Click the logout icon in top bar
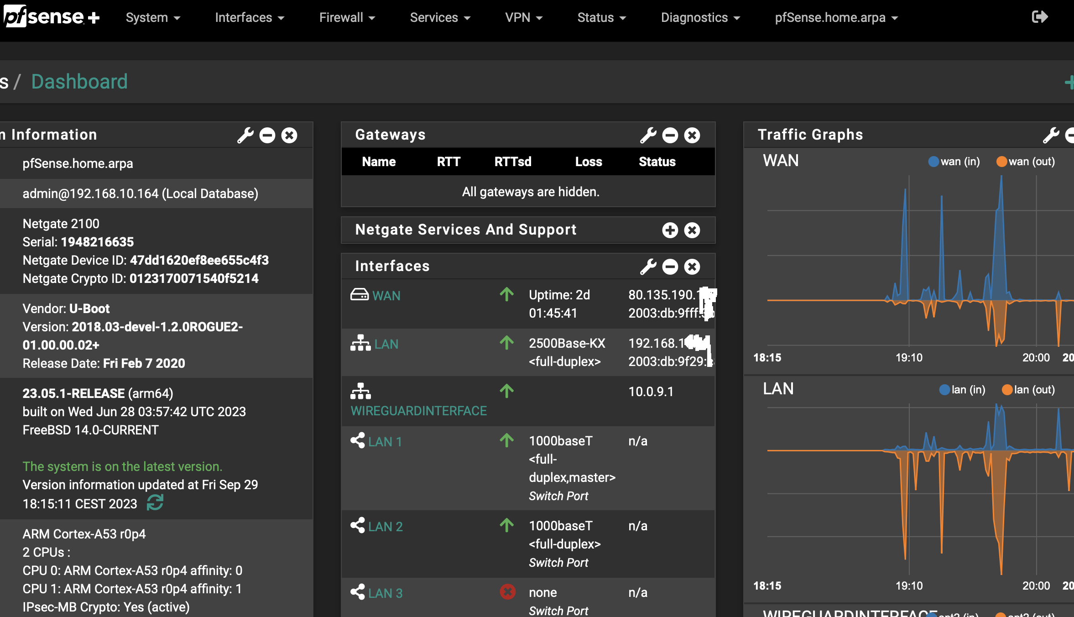Image resolution: width=1074 pixels, height=617 pixels. point(1039,17)
